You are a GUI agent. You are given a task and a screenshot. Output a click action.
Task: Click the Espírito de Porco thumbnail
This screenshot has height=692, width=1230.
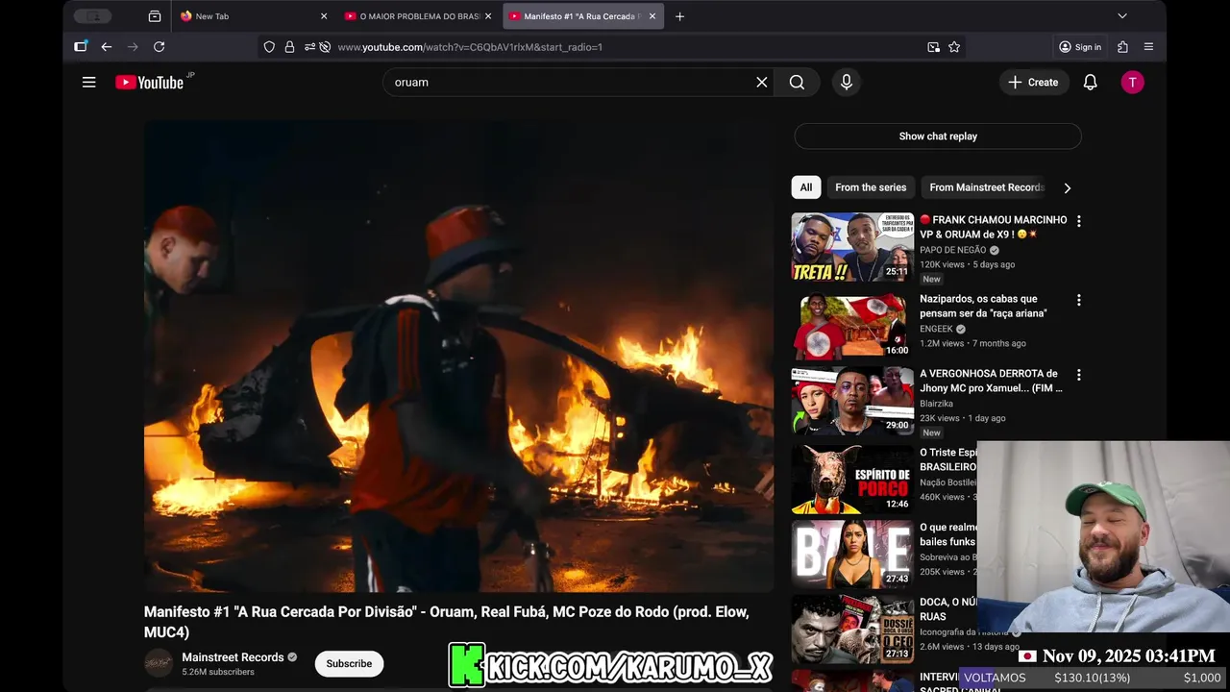(852, 480)
